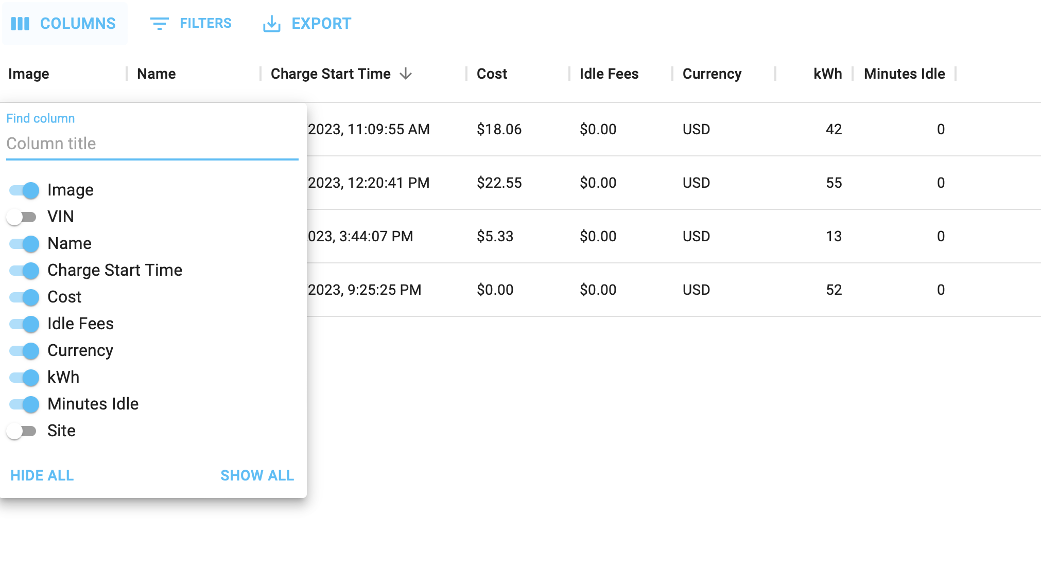The width and height of the screenshot is (1041, 570).
Task: Click the Show All button
Action: click(257, 475)
